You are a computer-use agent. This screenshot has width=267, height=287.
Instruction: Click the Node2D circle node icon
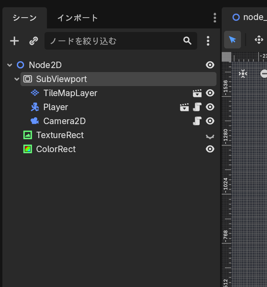pos(20,65)
